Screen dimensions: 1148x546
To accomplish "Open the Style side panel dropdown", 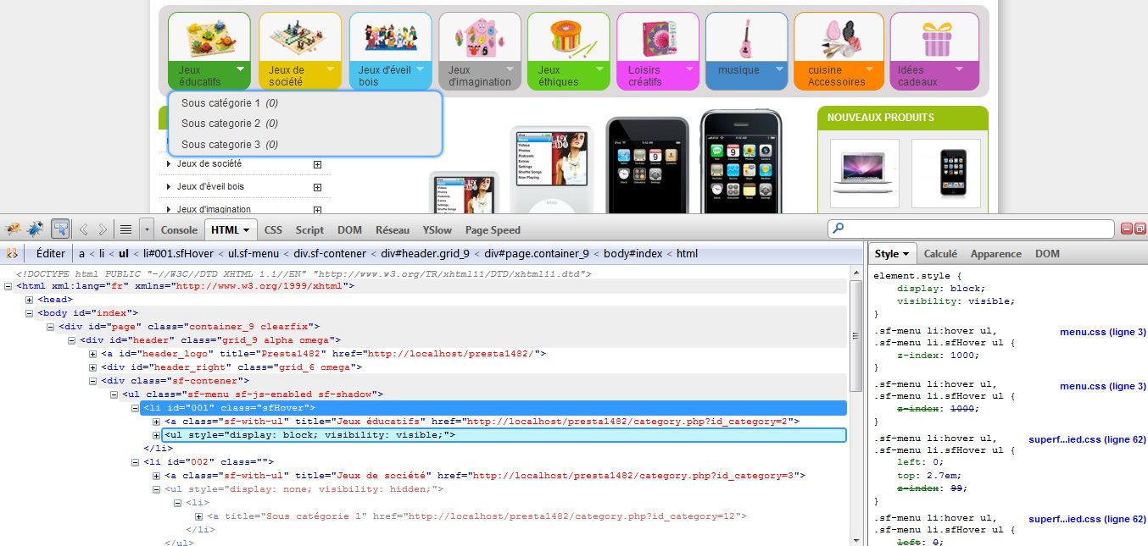I will 905,254.
